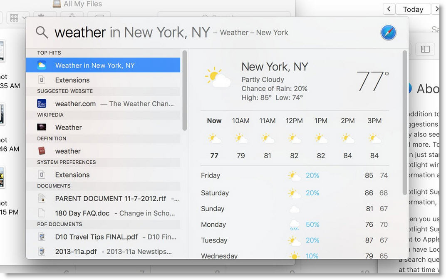Click the Today button in calendar
This screenshot has height=280, width=446.
tap(413, 9)
